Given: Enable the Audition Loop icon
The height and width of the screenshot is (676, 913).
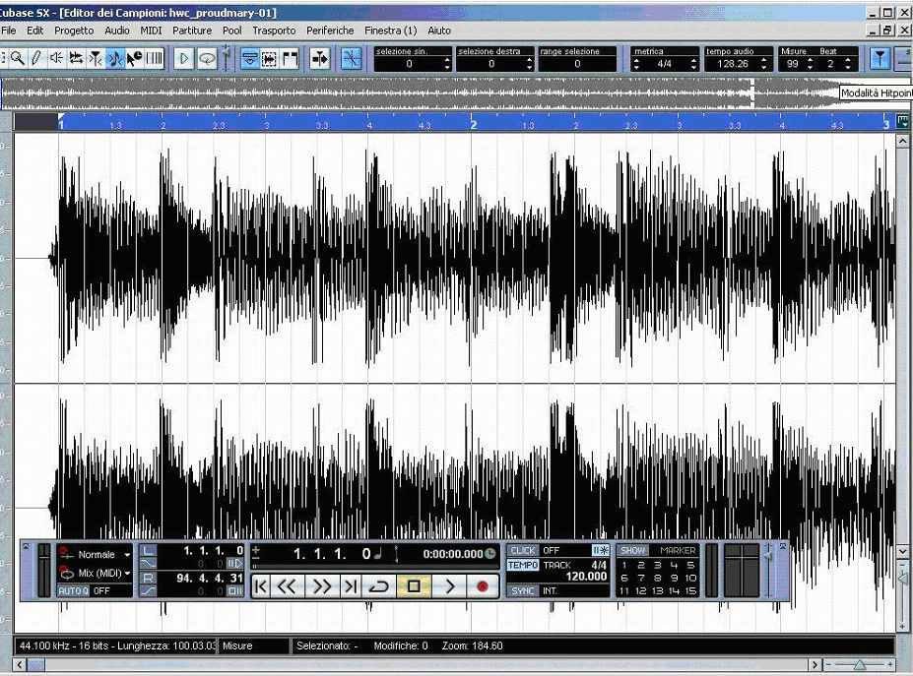Looking at the screenshot, I should [x=207, y=58].
